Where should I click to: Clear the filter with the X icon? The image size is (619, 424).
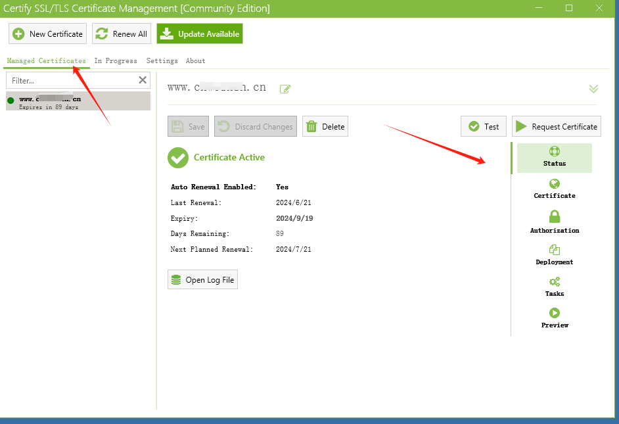click(x=143, y=80)
